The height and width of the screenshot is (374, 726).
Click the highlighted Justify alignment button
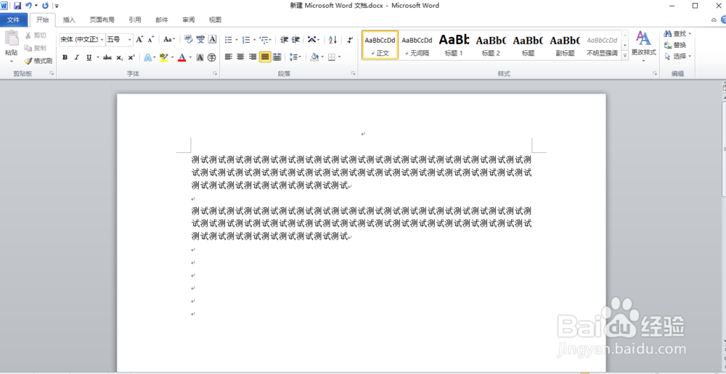[265, 57]
